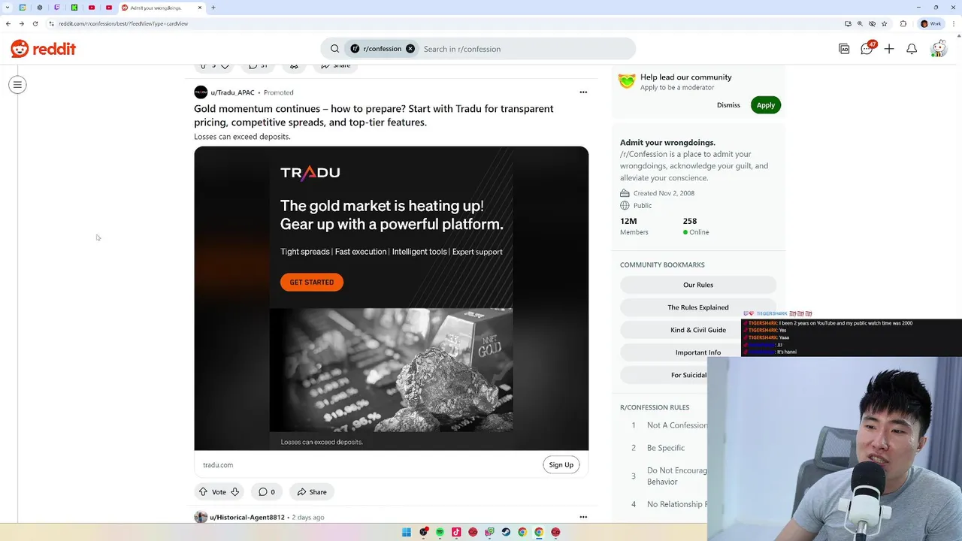Open Chrome three-dot menu
This screenshot has height=541, width=962.
[x=953, y=23]
